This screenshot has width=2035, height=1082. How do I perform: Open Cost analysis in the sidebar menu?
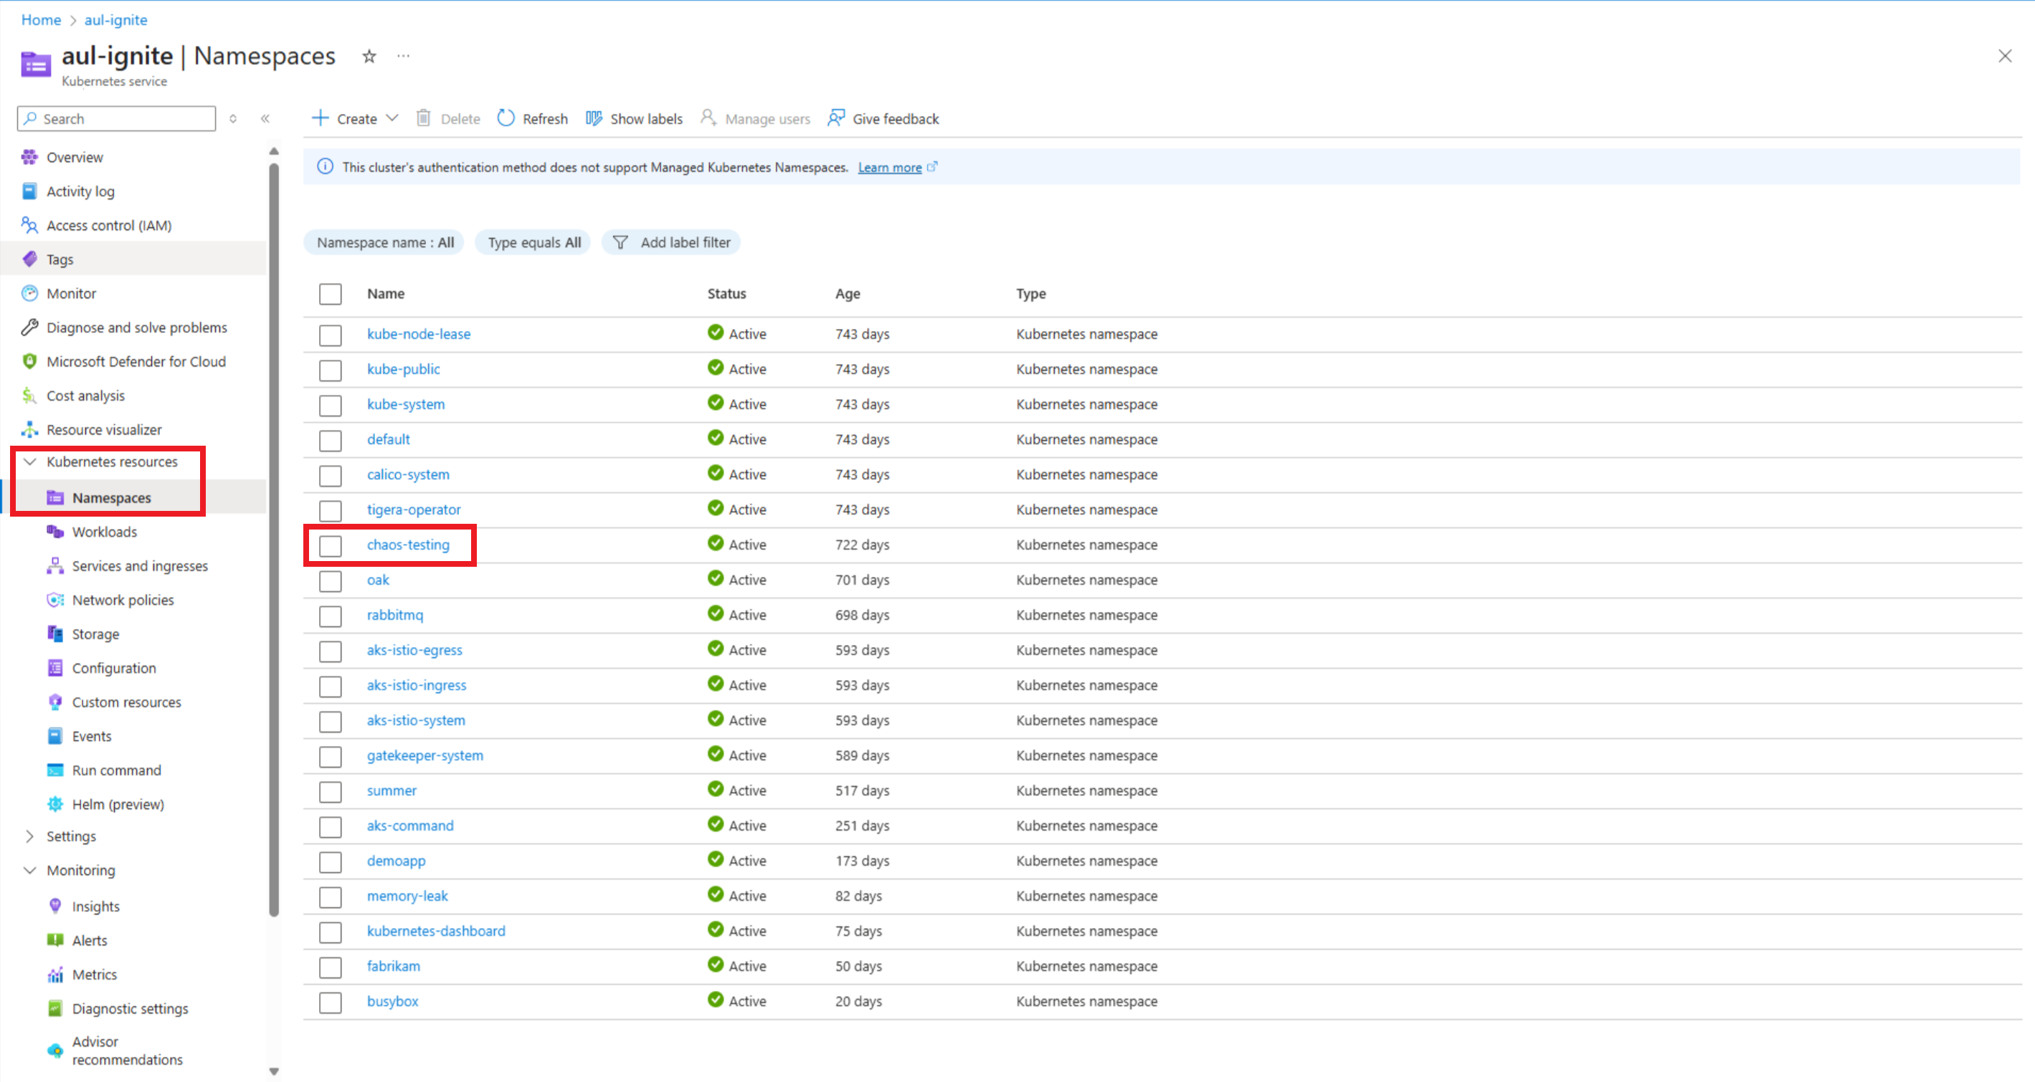click(x=85, y=396)
